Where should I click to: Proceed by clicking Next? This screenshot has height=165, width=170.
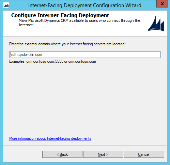(103, 154)
